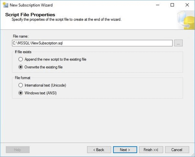
Task: Click the wizard graphic in the header
Action: [185, 20]
